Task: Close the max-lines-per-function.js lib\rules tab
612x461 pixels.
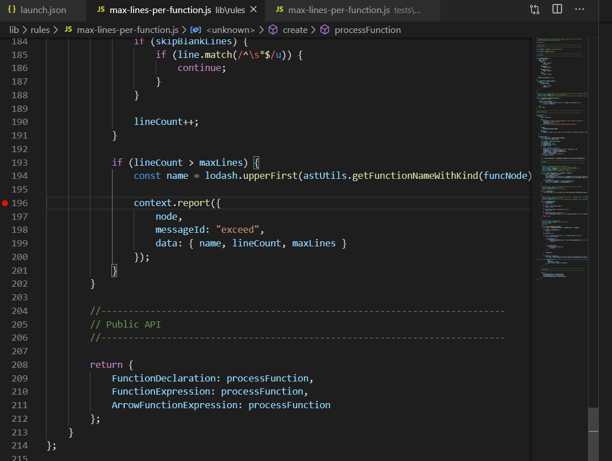Action: click(253, 9)
